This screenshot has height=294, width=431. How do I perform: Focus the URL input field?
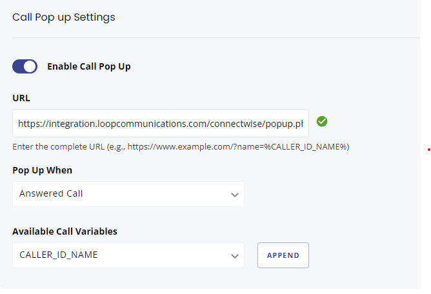tap(161, 123)
